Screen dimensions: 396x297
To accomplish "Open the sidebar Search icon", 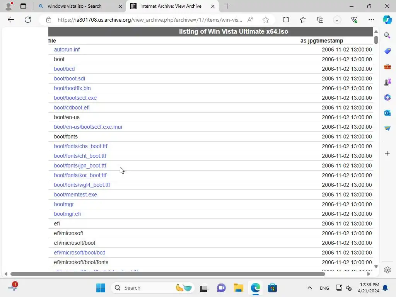I will 387,35.
